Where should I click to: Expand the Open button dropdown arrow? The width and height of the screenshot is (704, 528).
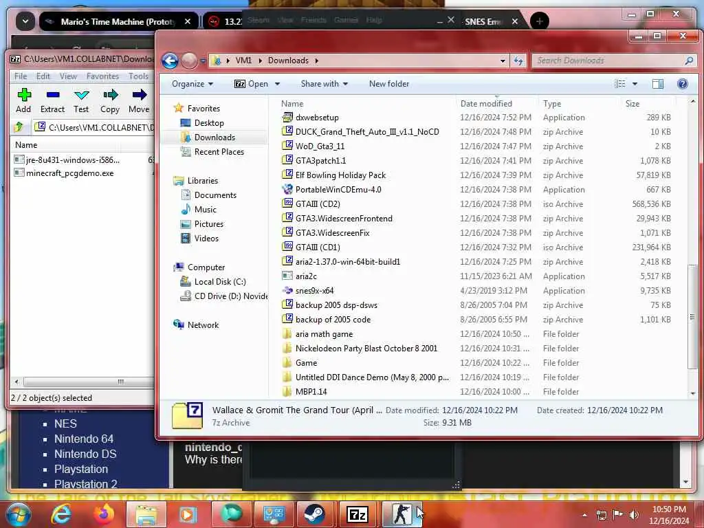tap(278, 84)
